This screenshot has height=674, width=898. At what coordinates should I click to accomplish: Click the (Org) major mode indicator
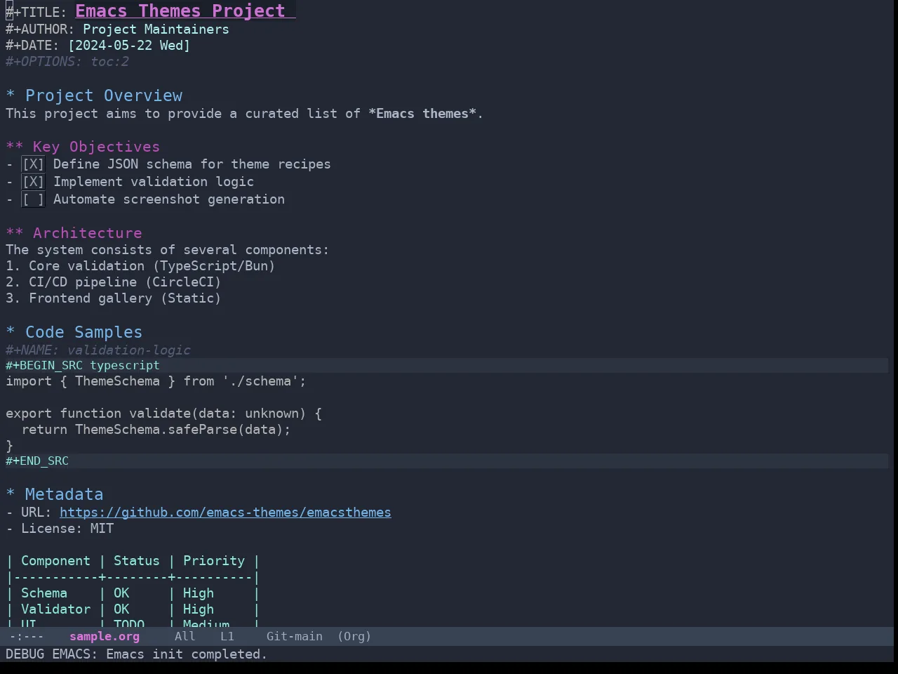coord(354,637)
